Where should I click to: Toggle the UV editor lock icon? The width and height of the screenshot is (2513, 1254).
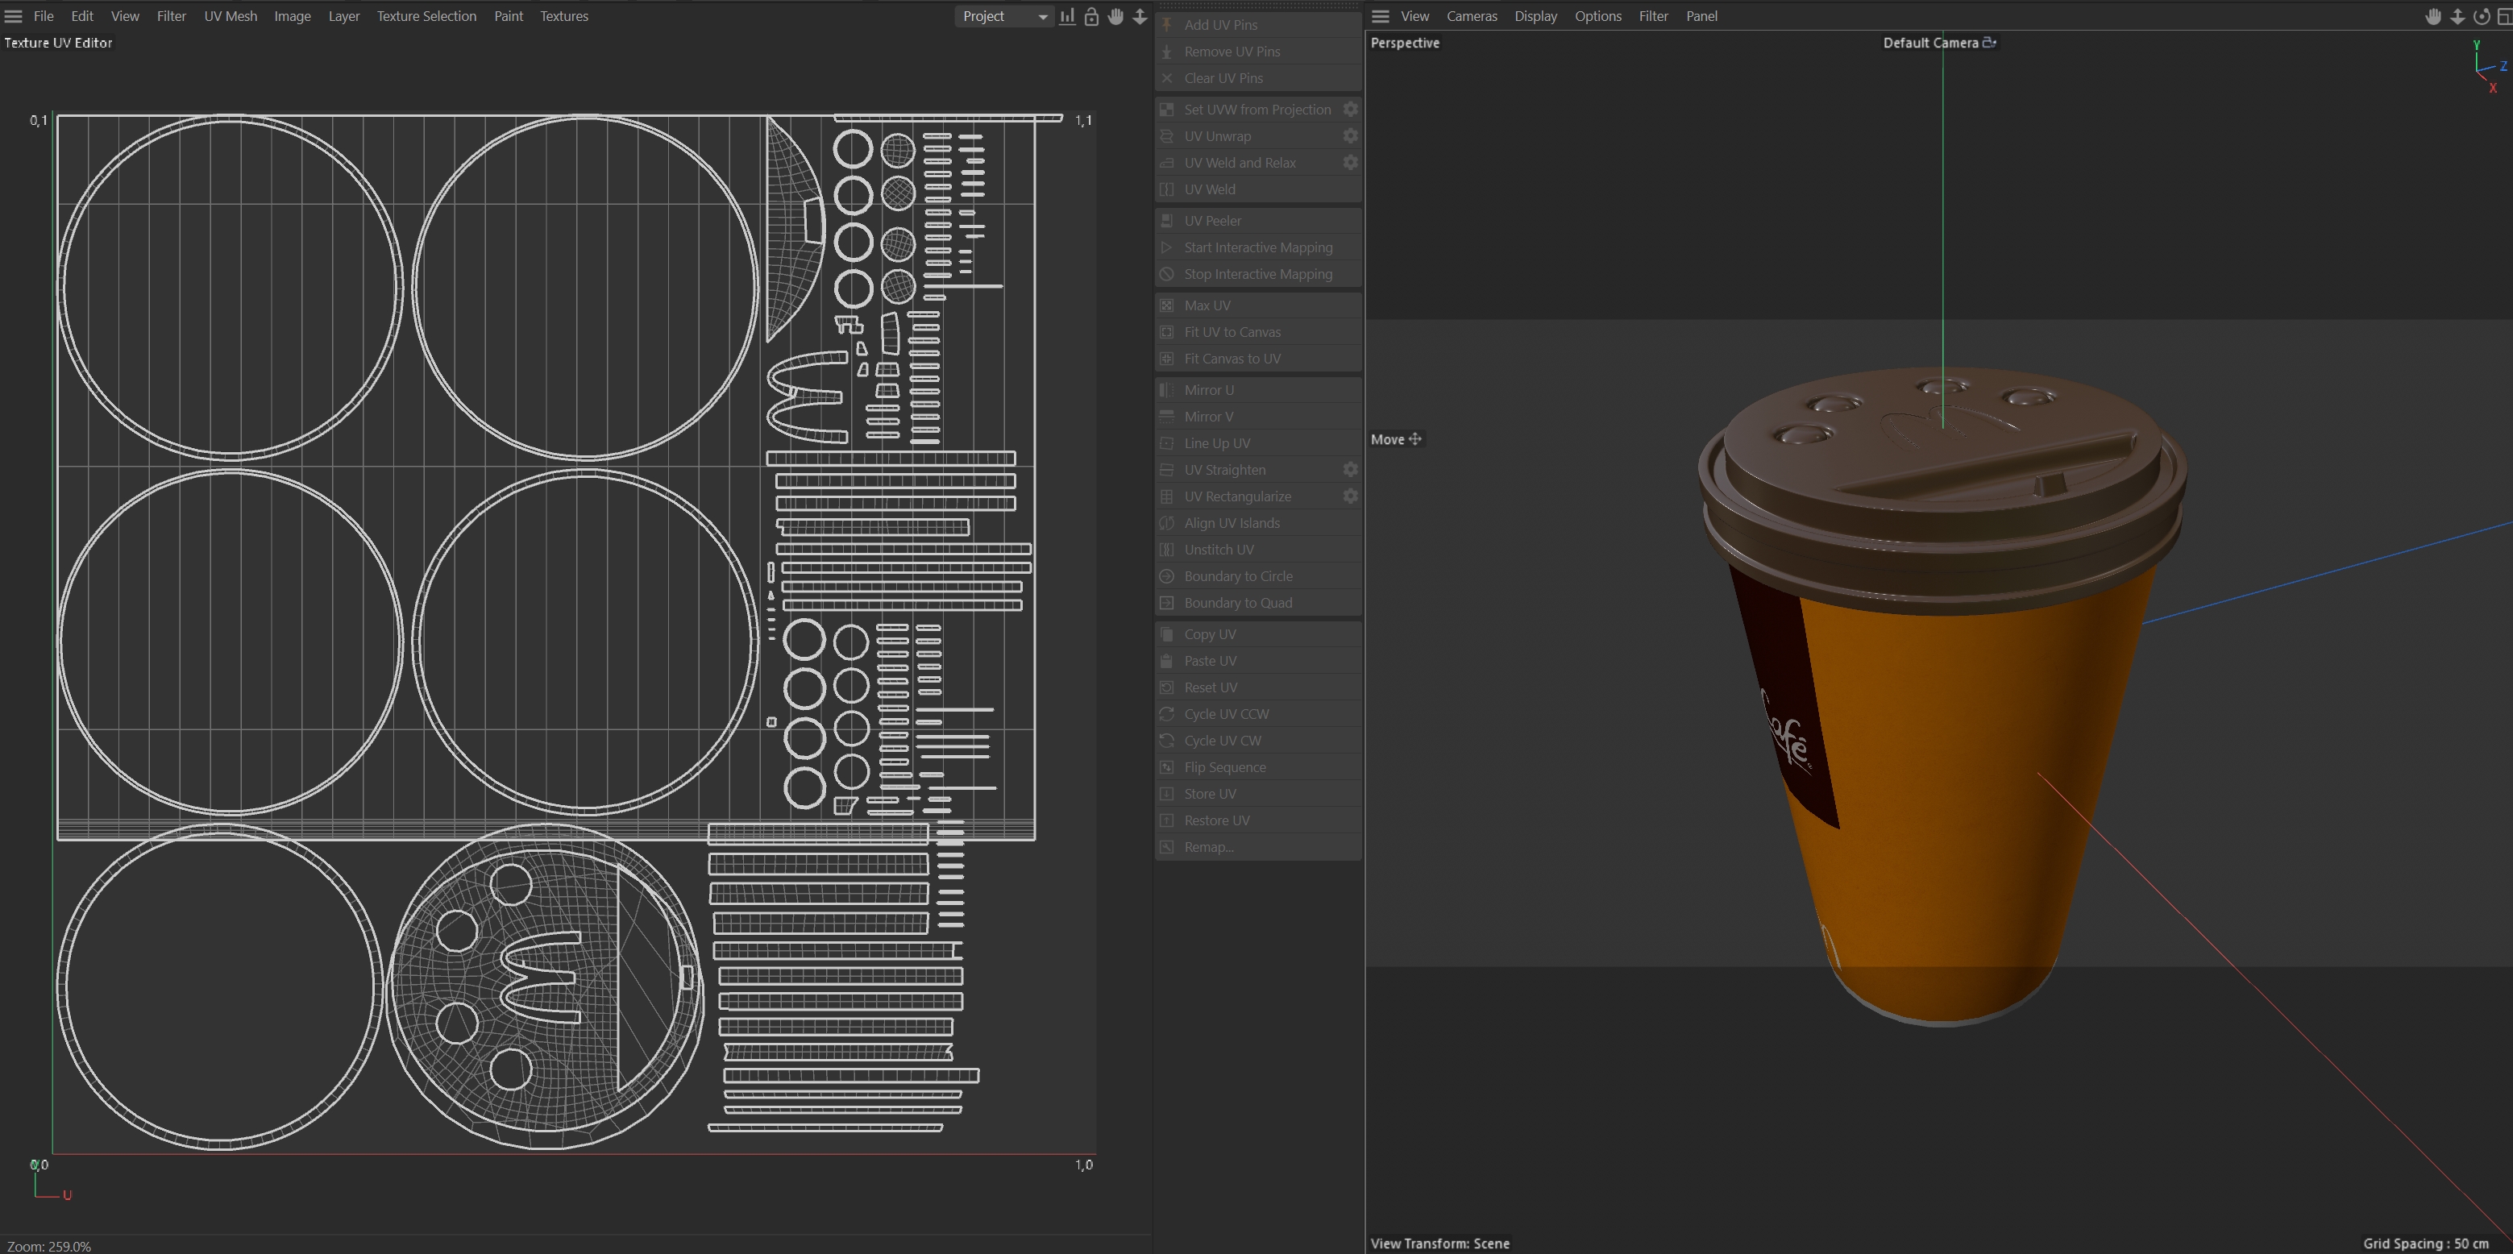point(1091,15)
